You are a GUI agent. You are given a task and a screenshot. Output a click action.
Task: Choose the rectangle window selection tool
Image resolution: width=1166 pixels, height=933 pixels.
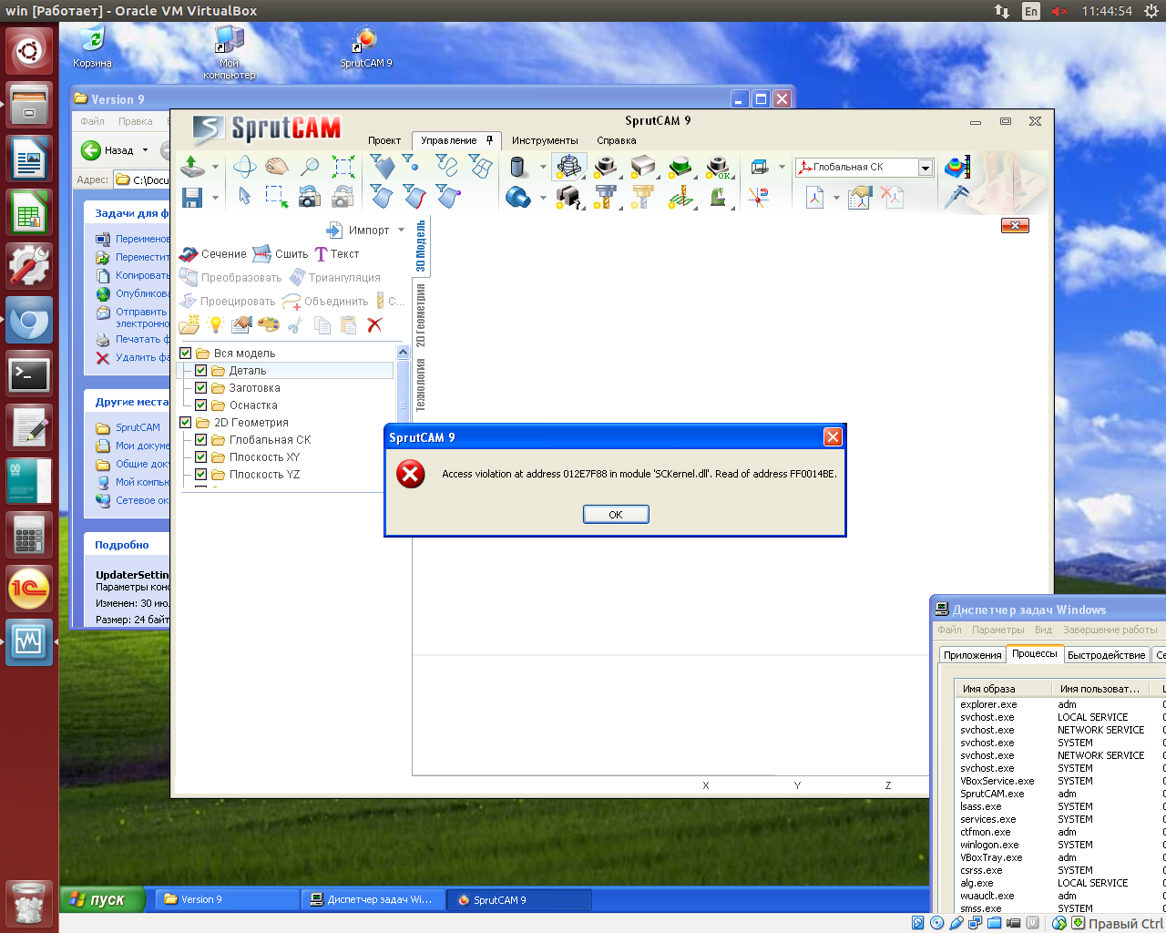tap(277, 197)
